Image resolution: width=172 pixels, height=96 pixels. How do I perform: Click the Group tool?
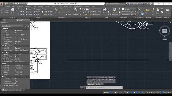tap(139, 11)
